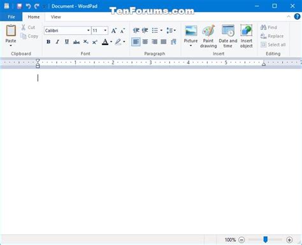Click the Copy pages icon
This screenshot has width=302, height=245.
[x=24, y=36]
